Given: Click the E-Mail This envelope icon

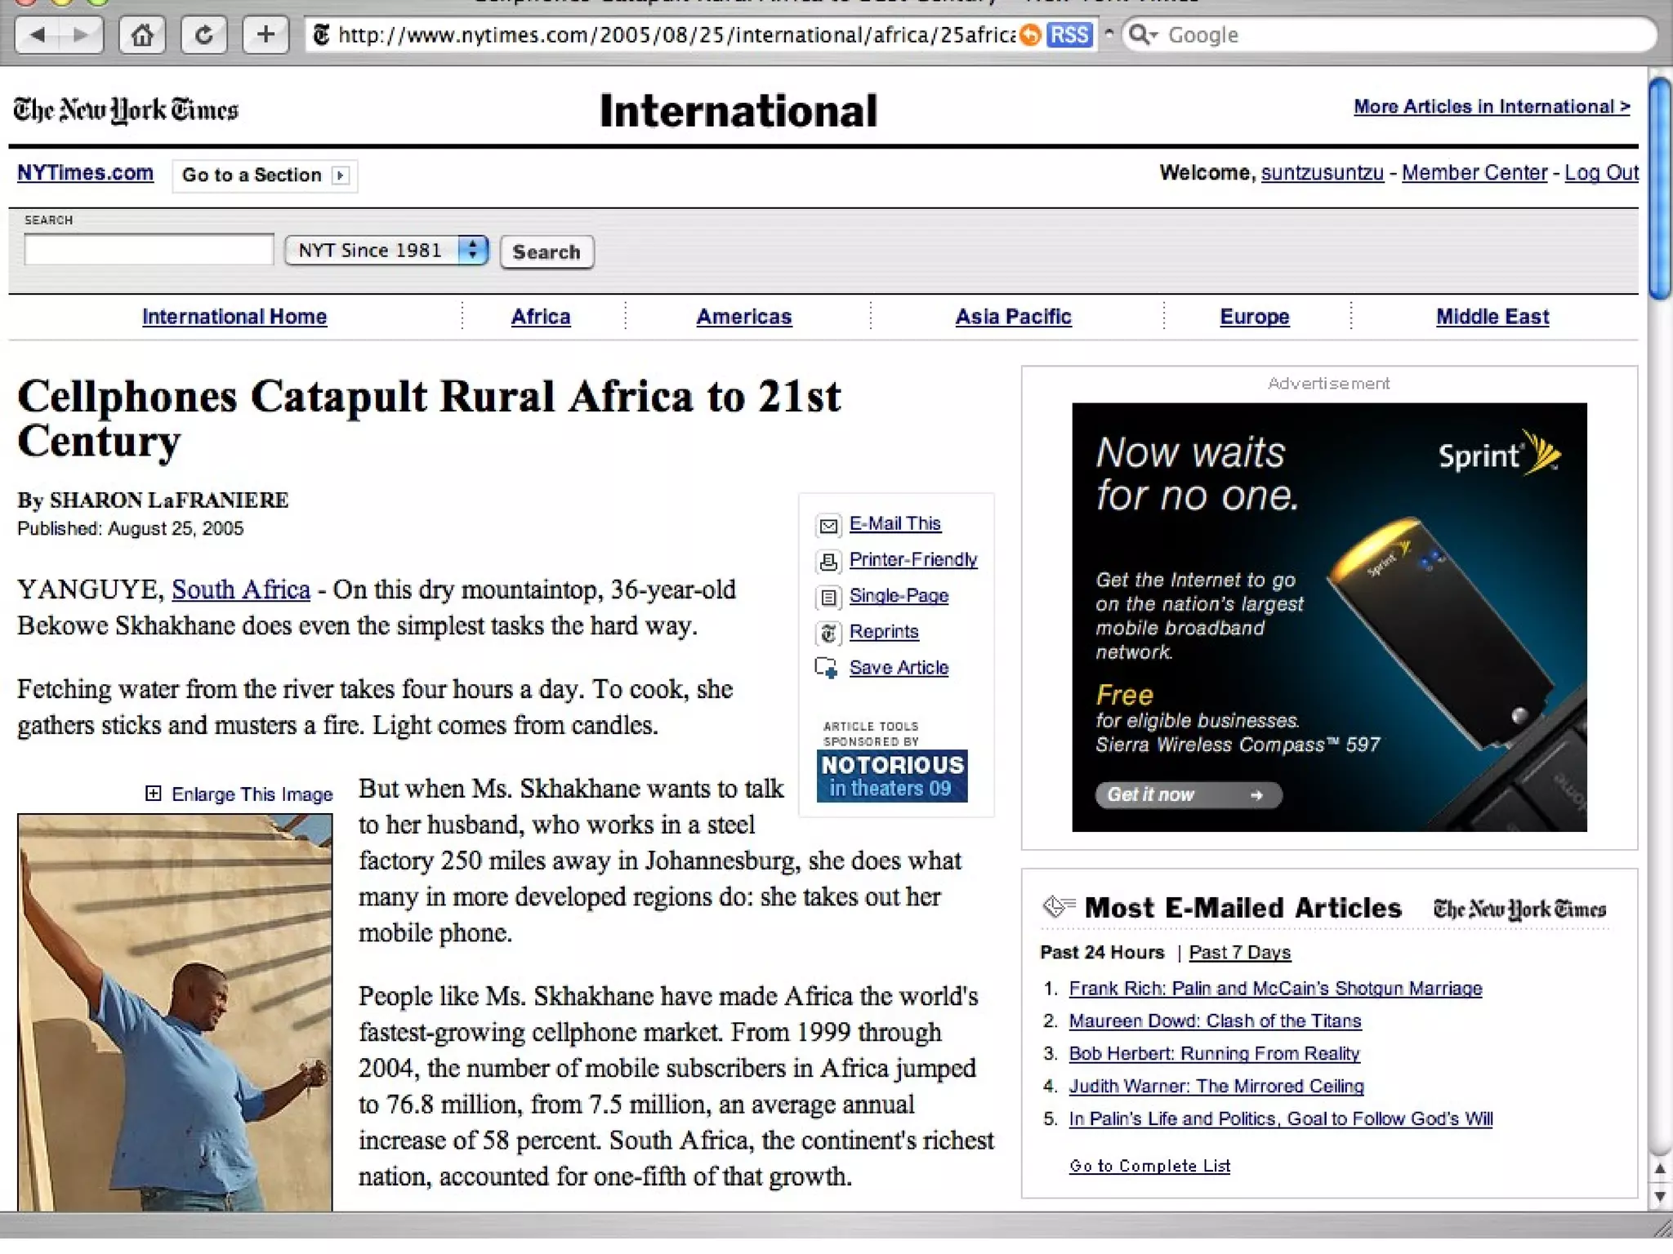Looking at the screenshot, I should click(828, 525).
